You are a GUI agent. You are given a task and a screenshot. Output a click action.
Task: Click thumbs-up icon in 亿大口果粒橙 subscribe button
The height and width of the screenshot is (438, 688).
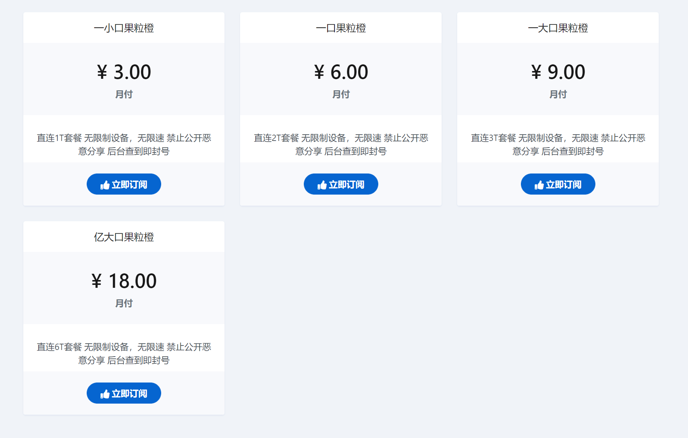[105, 394]
